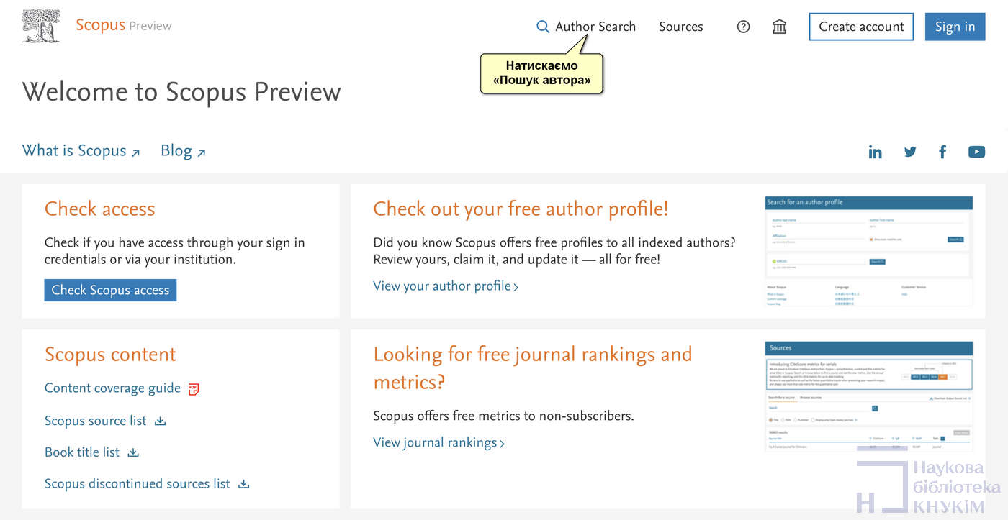Viewport: 1008px width, 520px height.
Task: Open the Scopus YouTube channel icon
Action: click(x=976, y=152)
